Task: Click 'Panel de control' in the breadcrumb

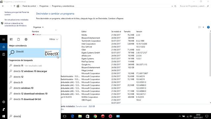Action: point(29,6)
